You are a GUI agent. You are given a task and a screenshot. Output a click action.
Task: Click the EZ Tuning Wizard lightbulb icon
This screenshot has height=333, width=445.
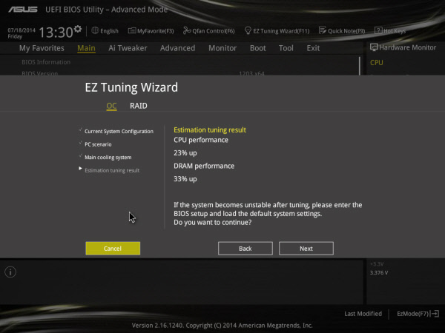pyautogui.click(x=248, y=30)
